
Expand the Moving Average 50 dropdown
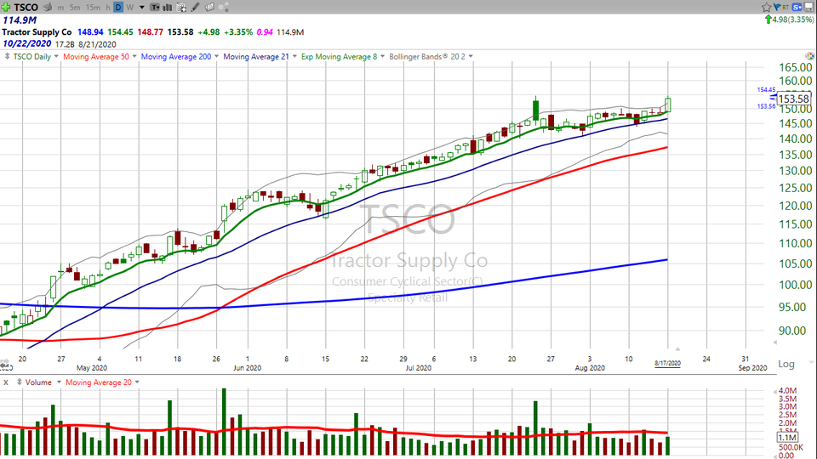tap(99, 57)
